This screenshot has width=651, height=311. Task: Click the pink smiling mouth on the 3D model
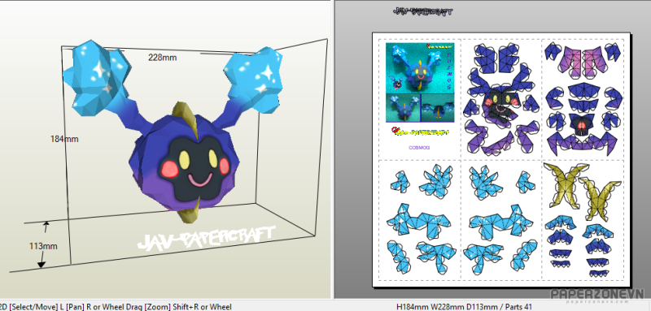pos(199,180)
